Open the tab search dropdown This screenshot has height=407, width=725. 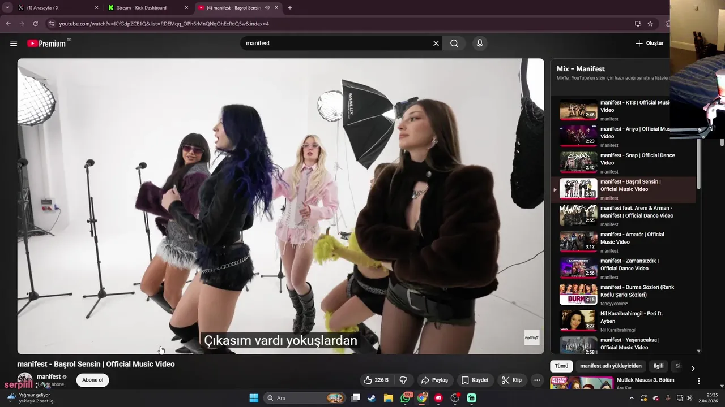point(7,8)
